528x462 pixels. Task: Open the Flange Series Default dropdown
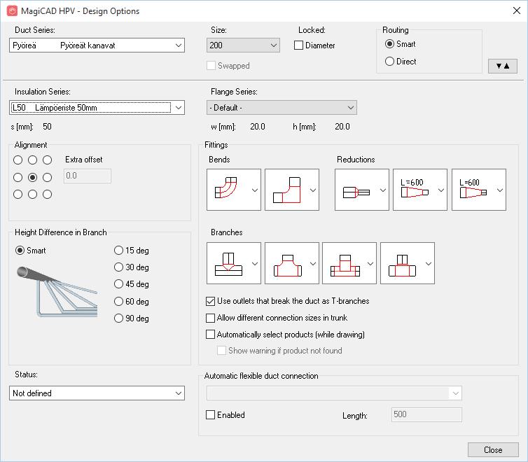click(282, 108)
